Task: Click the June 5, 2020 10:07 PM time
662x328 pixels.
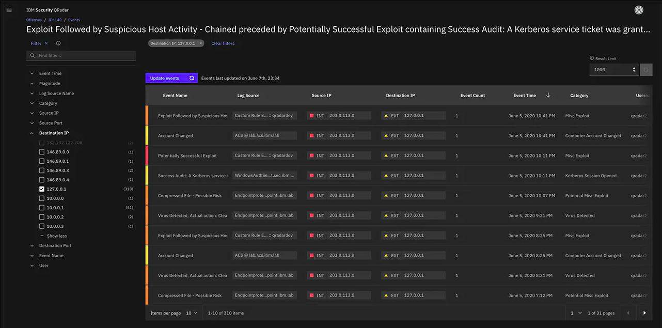Action: (x=532, y=196)
